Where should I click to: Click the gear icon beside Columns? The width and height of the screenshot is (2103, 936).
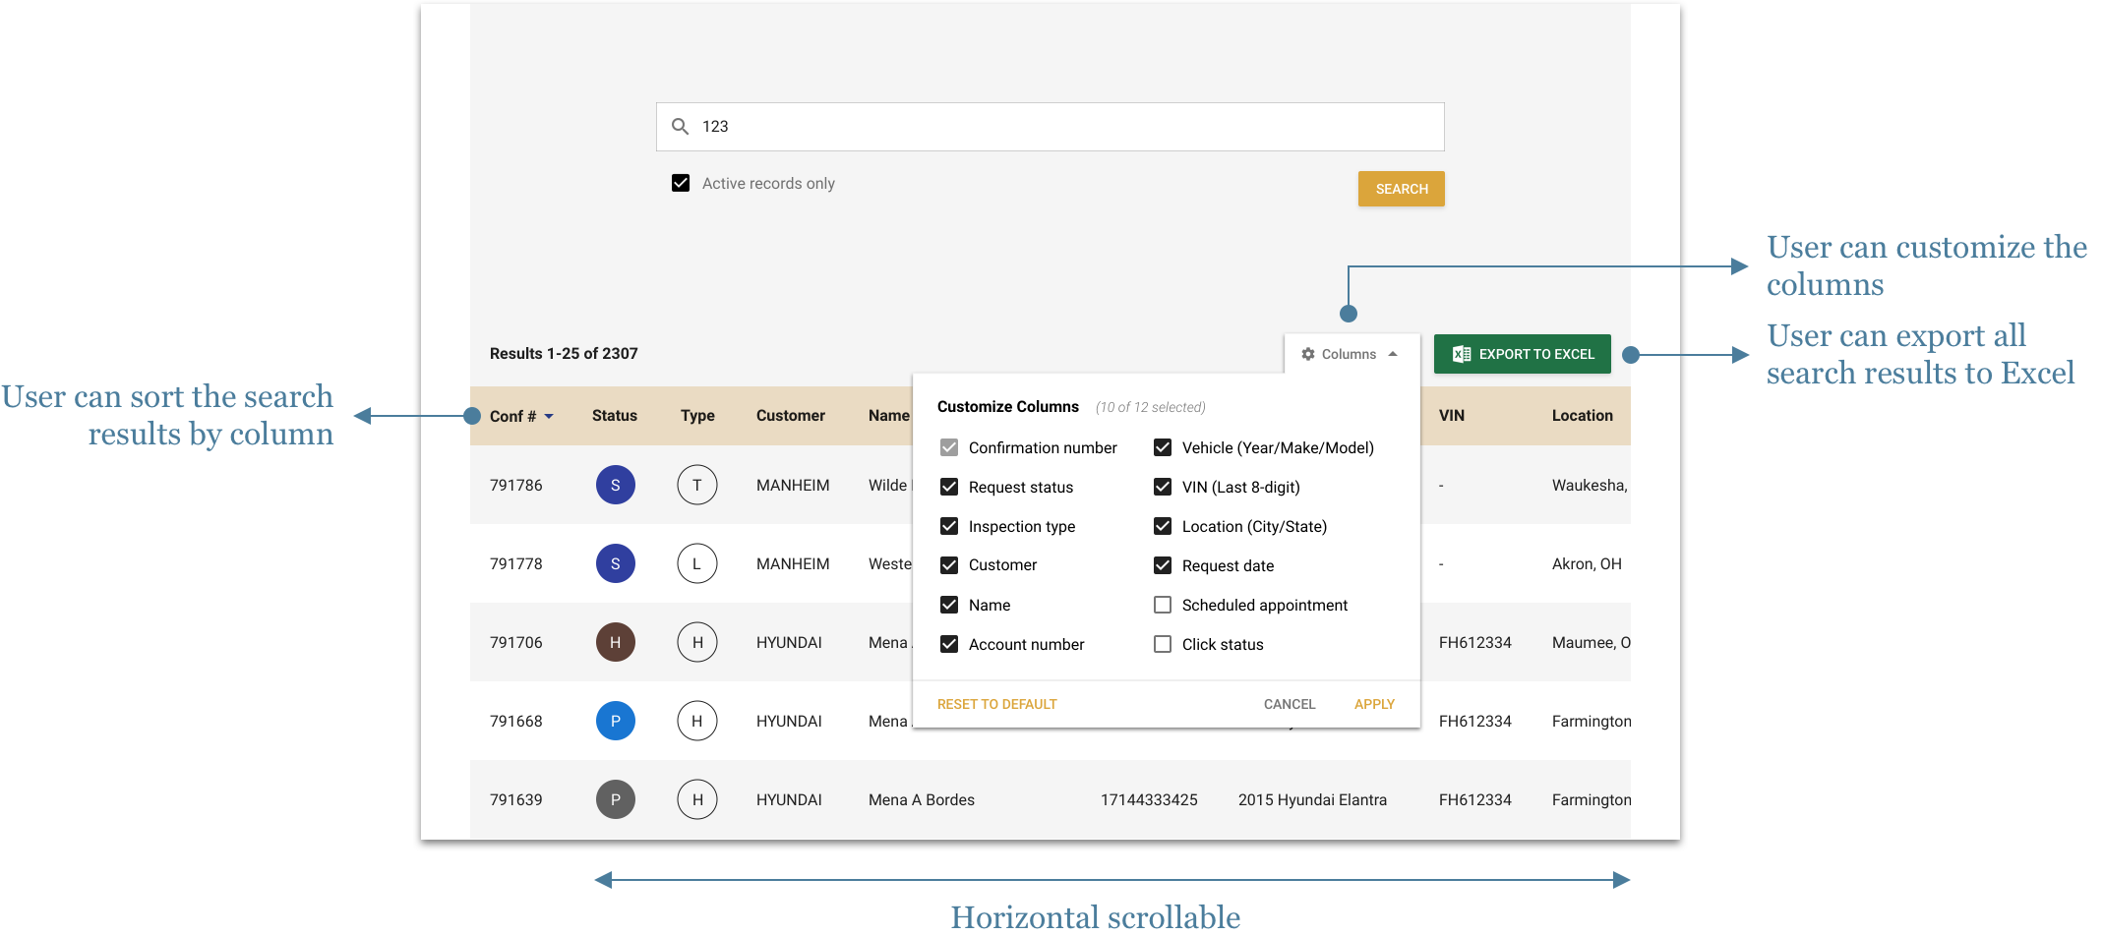point(1307,354)
